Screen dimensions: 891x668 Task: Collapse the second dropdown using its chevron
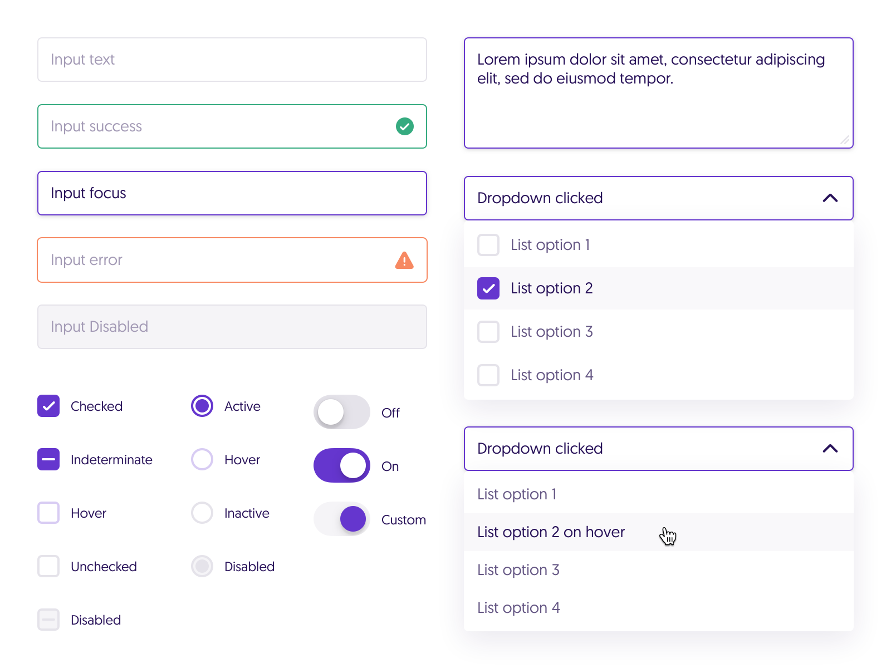830,449
